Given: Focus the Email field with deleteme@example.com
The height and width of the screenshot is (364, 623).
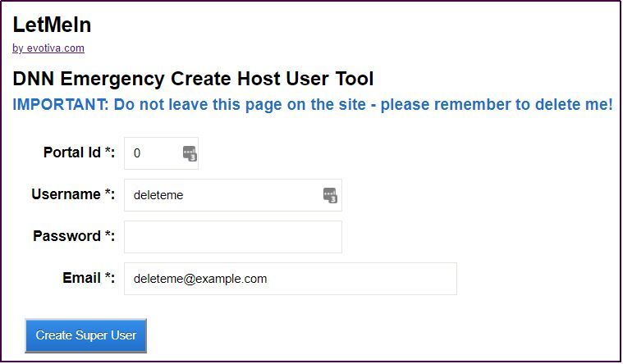Looking at the screenshot, I should pos(291,279).
